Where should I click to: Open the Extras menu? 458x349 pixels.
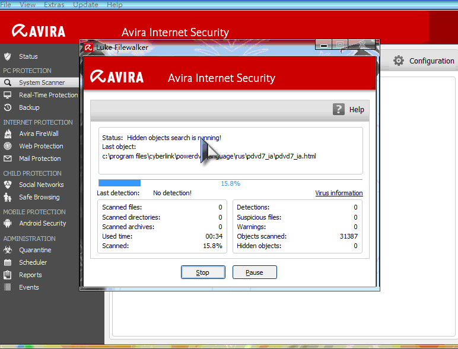tap(54, 5)
